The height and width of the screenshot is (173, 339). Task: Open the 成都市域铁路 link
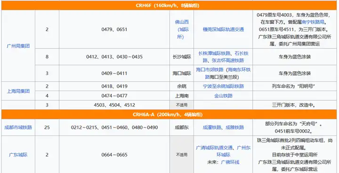pos(18,128)
